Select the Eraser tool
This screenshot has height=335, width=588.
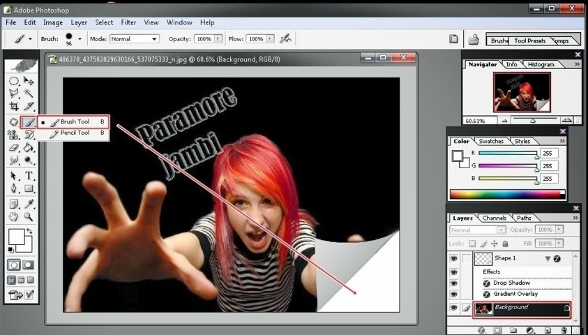coord(14,148)
